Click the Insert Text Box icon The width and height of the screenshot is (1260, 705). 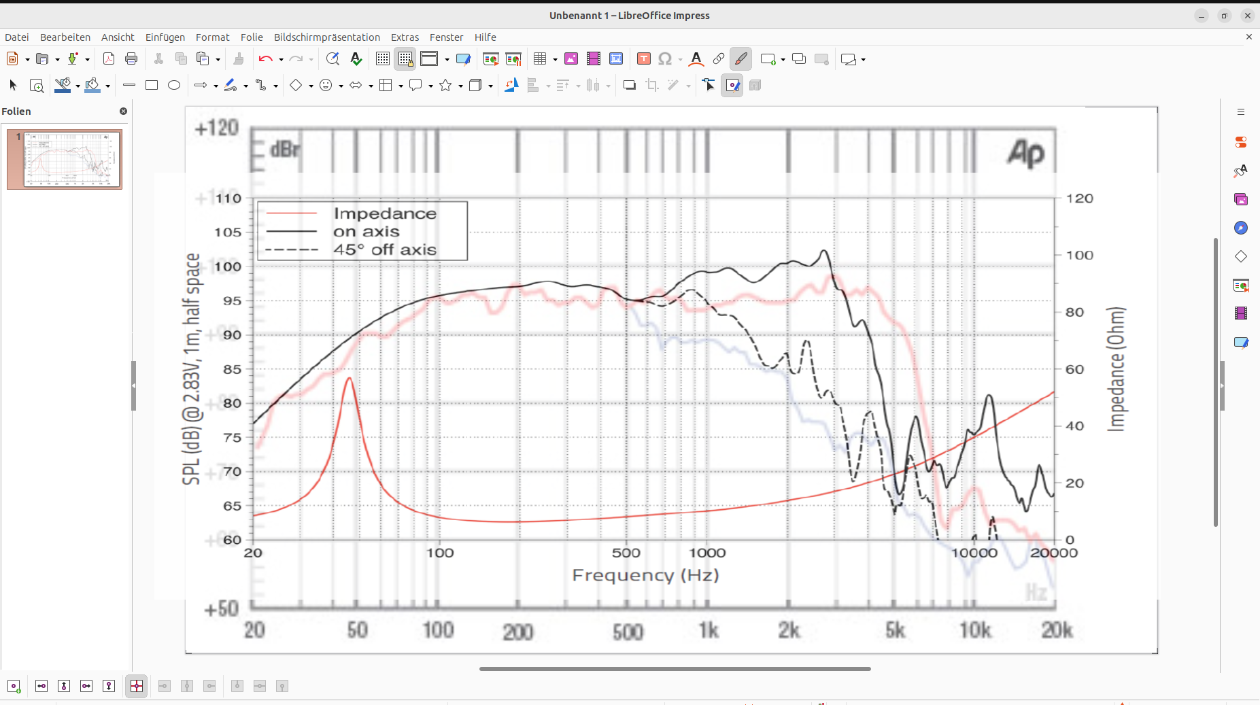click(643, 59)
